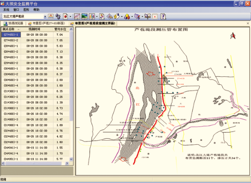Open dropdown arrow beside bar chart icon

point(97,17)
